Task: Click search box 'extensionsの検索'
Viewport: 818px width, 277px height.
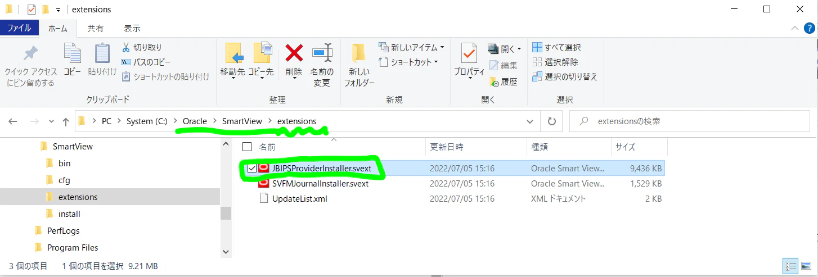Action: coord(690,121)
